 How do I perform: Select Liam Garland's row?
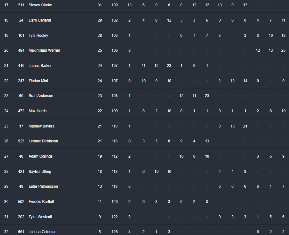pos(144,20)
